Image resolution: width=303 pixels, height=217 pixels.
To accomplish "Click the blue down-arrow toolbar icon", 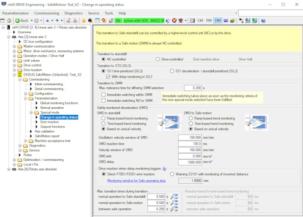I will tap(47, 20).
